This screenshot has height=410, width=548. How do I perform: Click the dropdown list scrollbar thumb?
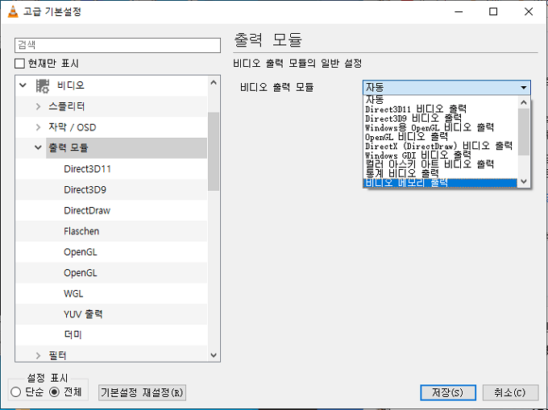[x=524, y=131]
